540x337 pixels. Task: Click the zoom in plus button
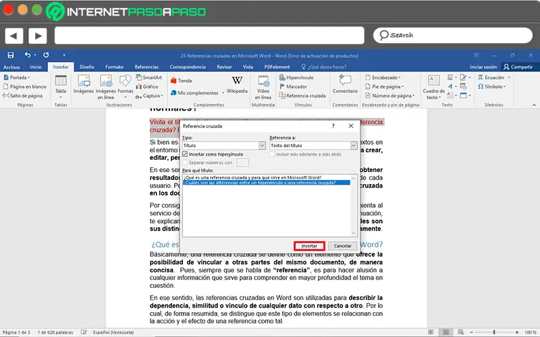[517, 332]
